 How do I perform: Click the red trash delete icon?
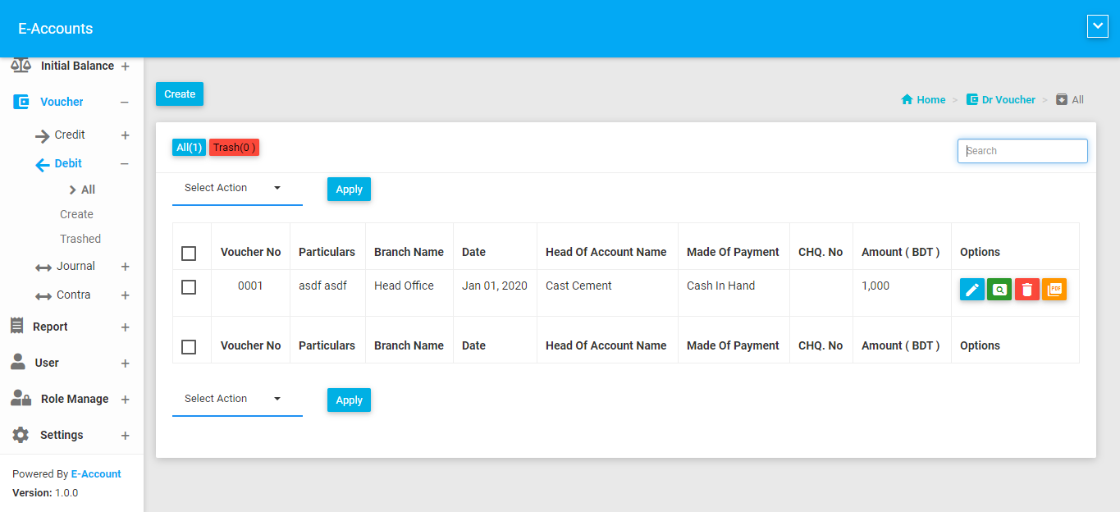1026,290
